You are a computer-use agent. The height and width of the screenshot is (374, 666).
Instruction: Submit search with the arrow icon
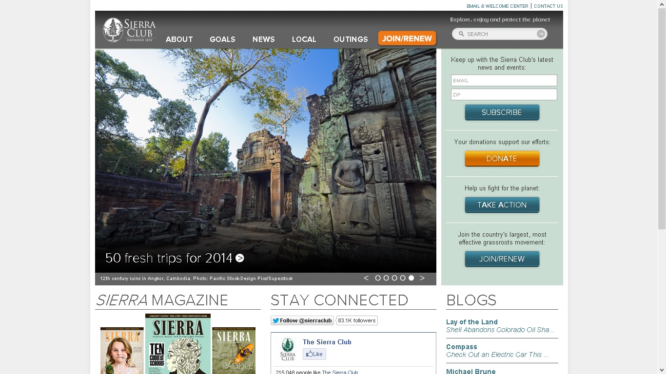(x=541, y=34)
